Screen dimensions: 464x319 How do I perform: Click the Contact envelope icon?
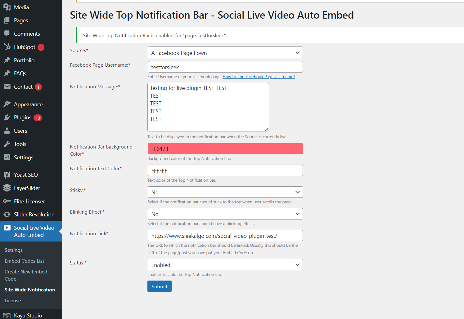pos(7,87)
